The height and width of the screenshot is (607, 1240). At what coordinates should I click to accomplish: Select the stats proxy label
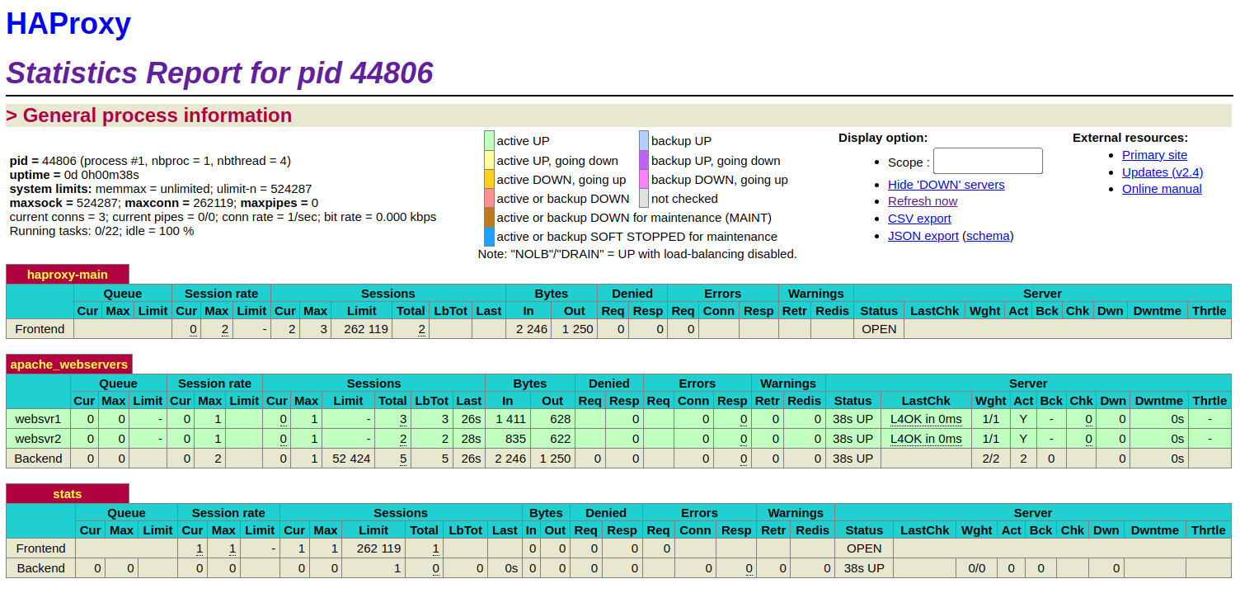[68, 494]
